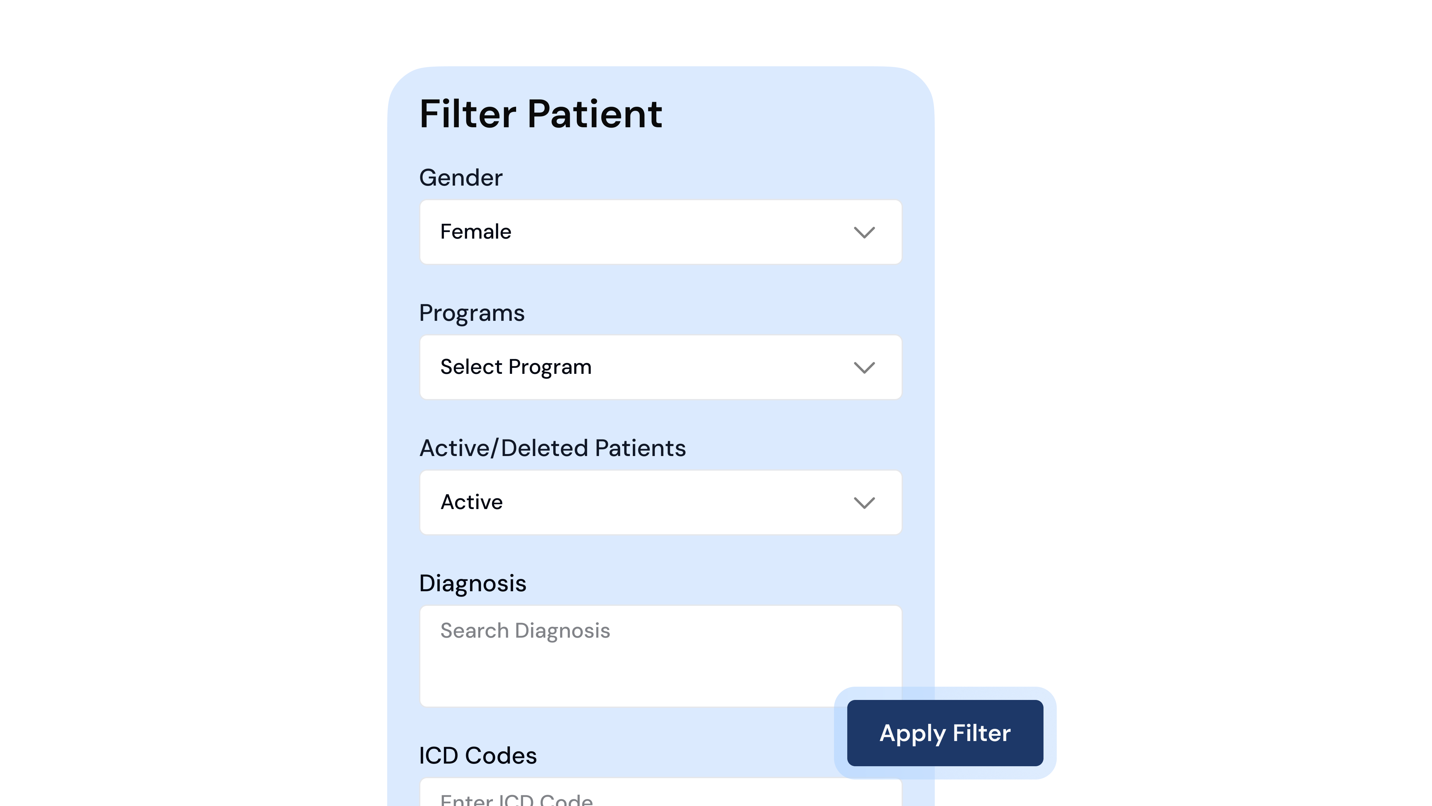Click the Gender dropdown chevron icon
1432x806 pixels.
tap(865, 232)
